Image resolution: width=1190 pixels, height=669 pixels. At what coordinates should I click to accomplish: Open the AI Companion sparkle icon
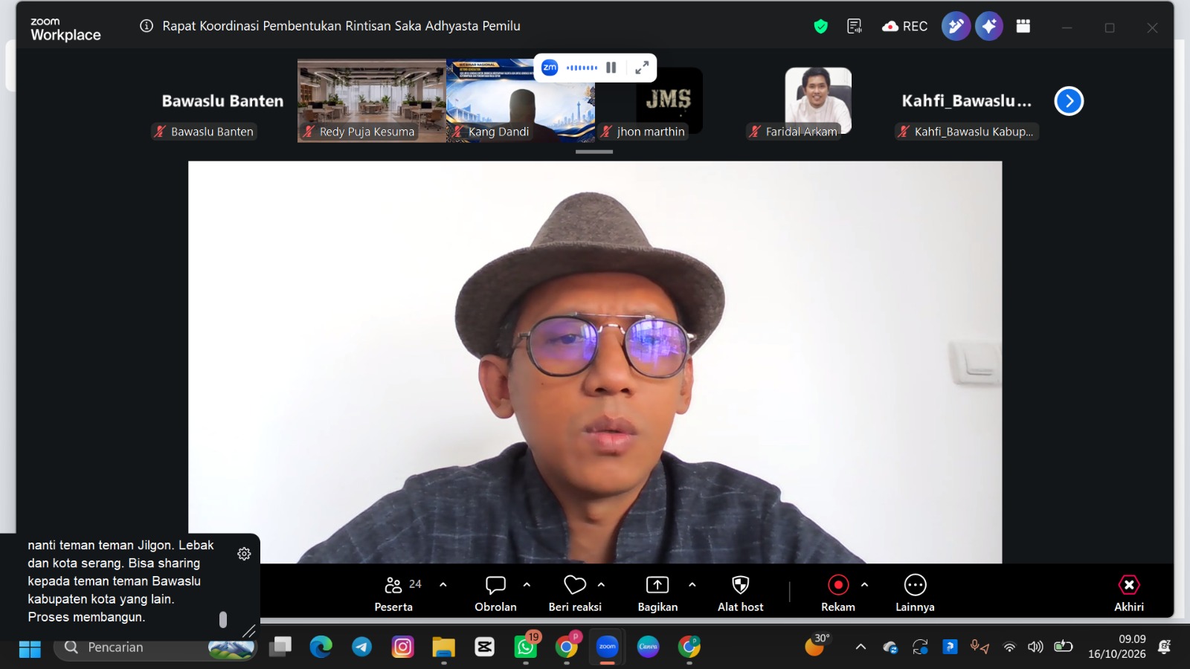click(988, 27)
